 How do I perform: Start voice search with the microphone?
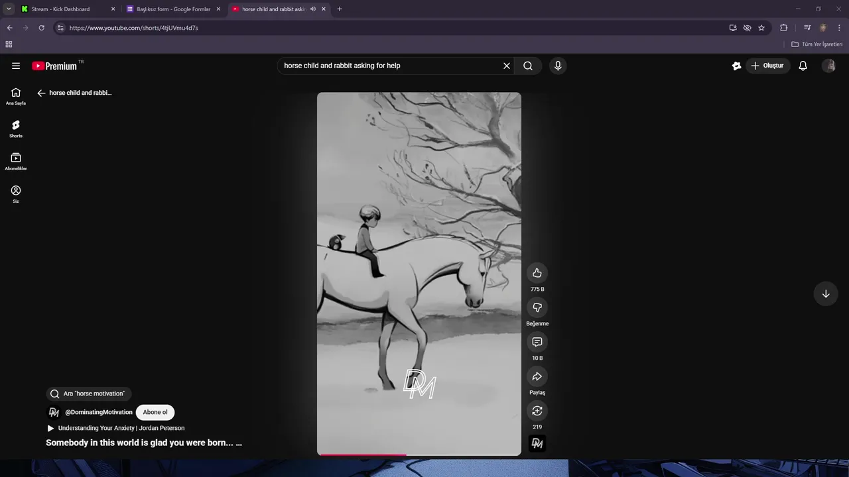click(x=558, y=66)
